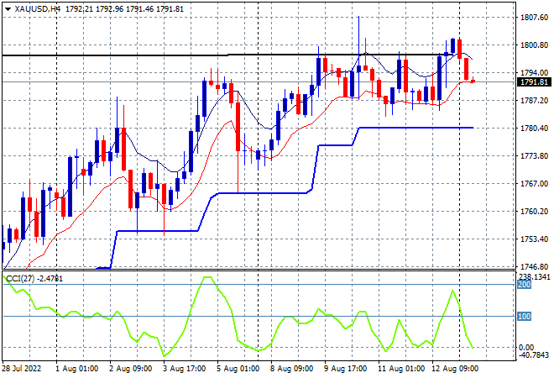Viewport: 554px width, 378px height.
Task: Click price scale label 1767.00
Action: pos(534,183)
